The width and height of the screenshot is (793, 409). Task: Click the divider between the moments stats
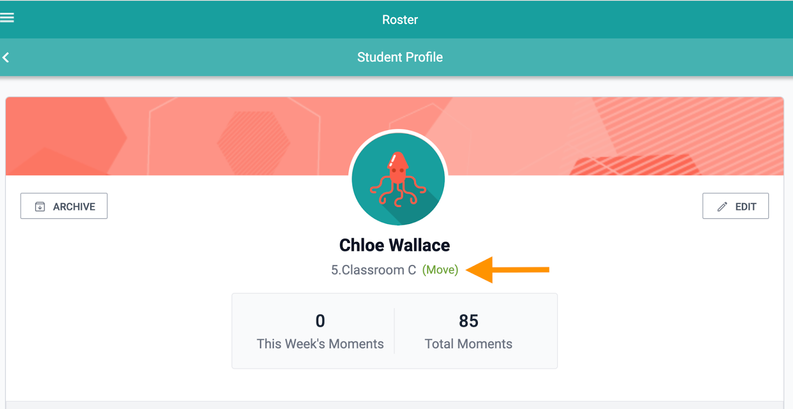pos(395,331)
